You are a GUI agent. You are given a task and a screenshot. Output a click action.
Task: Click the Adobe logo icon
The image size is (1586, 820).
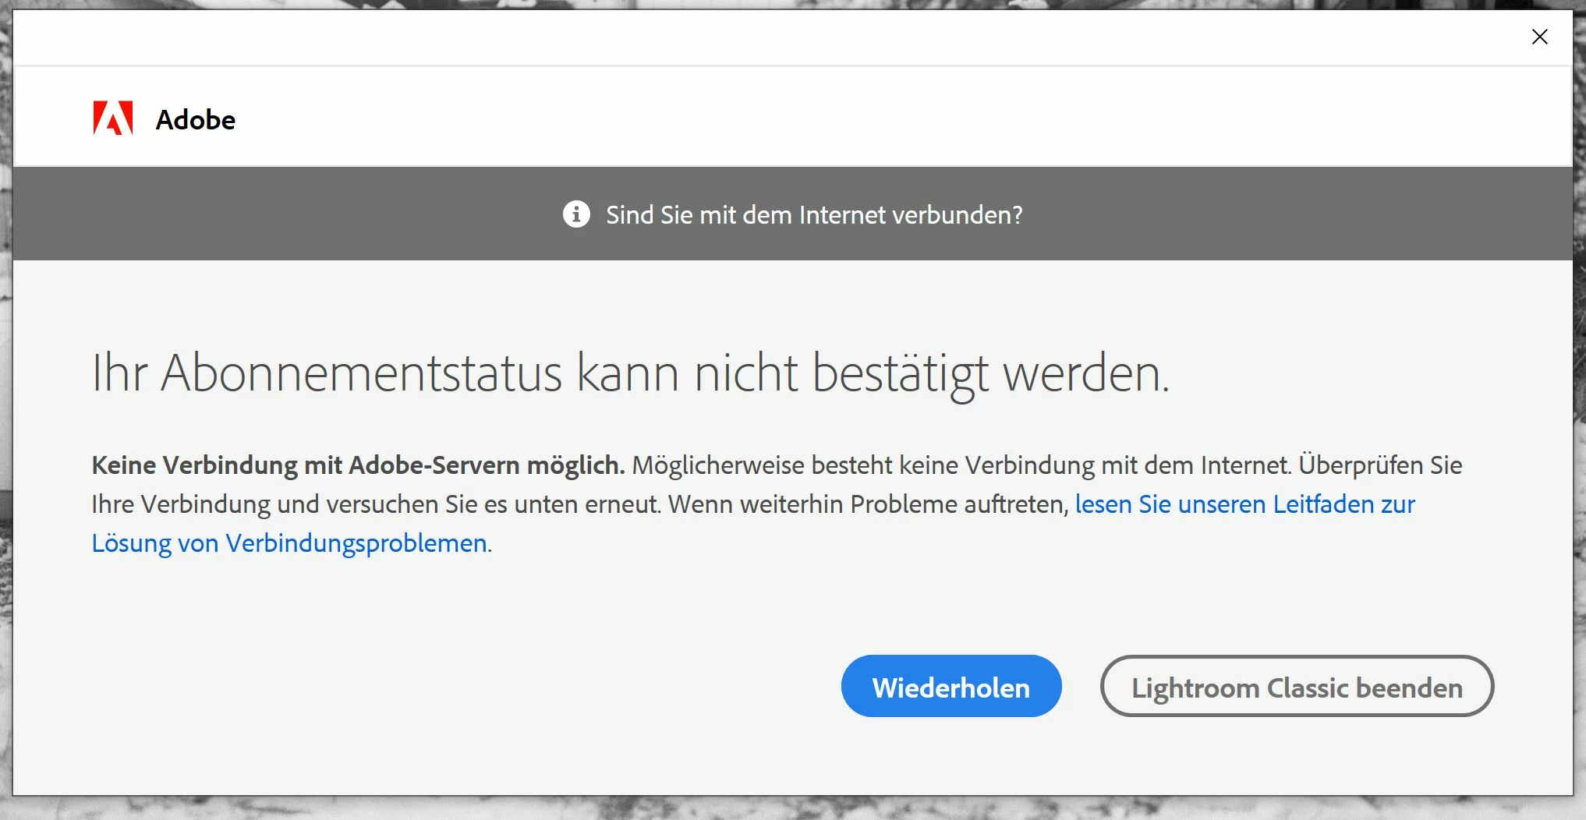coord(113,118)
